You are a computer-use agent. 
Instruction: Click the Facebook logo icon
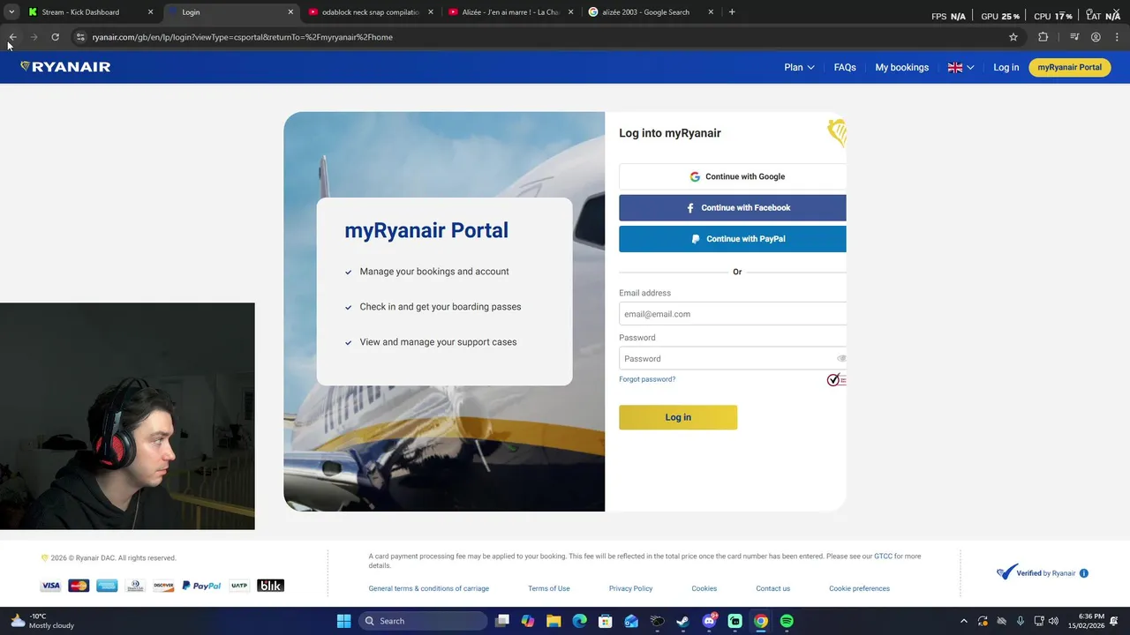[x=690, y=208]
